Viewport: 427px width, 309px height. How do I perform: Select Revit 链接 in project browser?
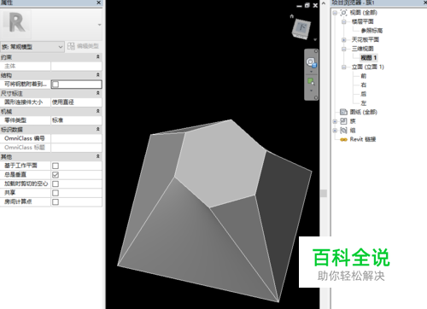(x=363, y=139)
